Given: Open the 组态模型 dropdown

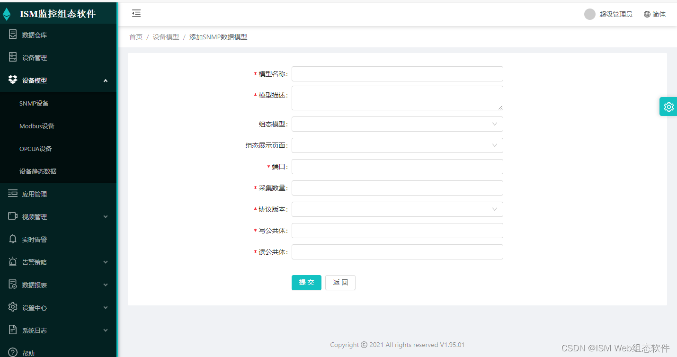Looking at the screenshot, I should coord(397,124).
